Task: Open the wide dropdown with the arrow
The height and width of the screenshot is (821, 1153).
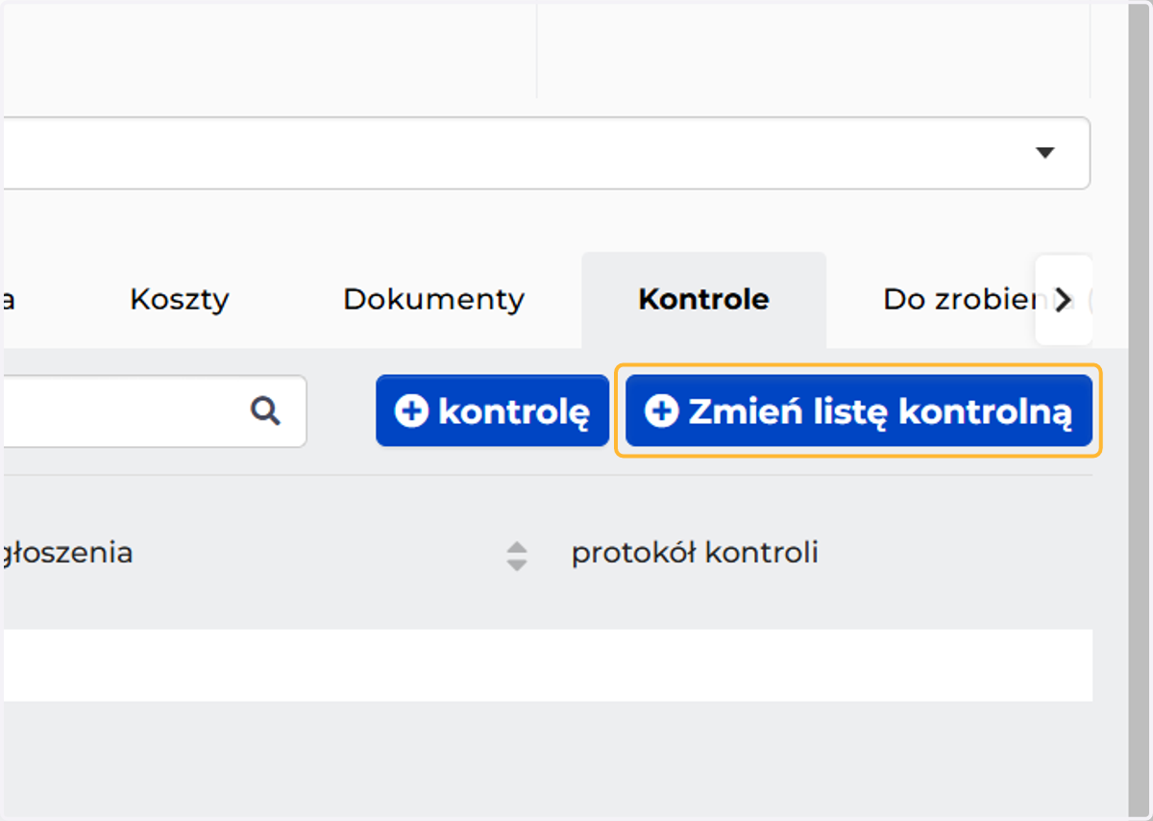Action: (x=545, y=154)
